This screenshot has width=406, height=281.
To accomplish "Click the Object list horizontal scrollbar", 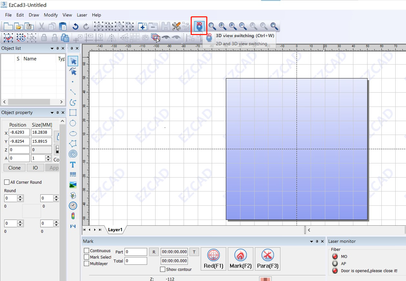I will (x=33, y=102).
